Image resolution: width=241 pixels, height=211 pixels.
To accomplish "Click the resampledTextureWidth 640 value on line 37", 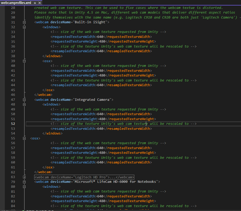I will click(100, 51).
